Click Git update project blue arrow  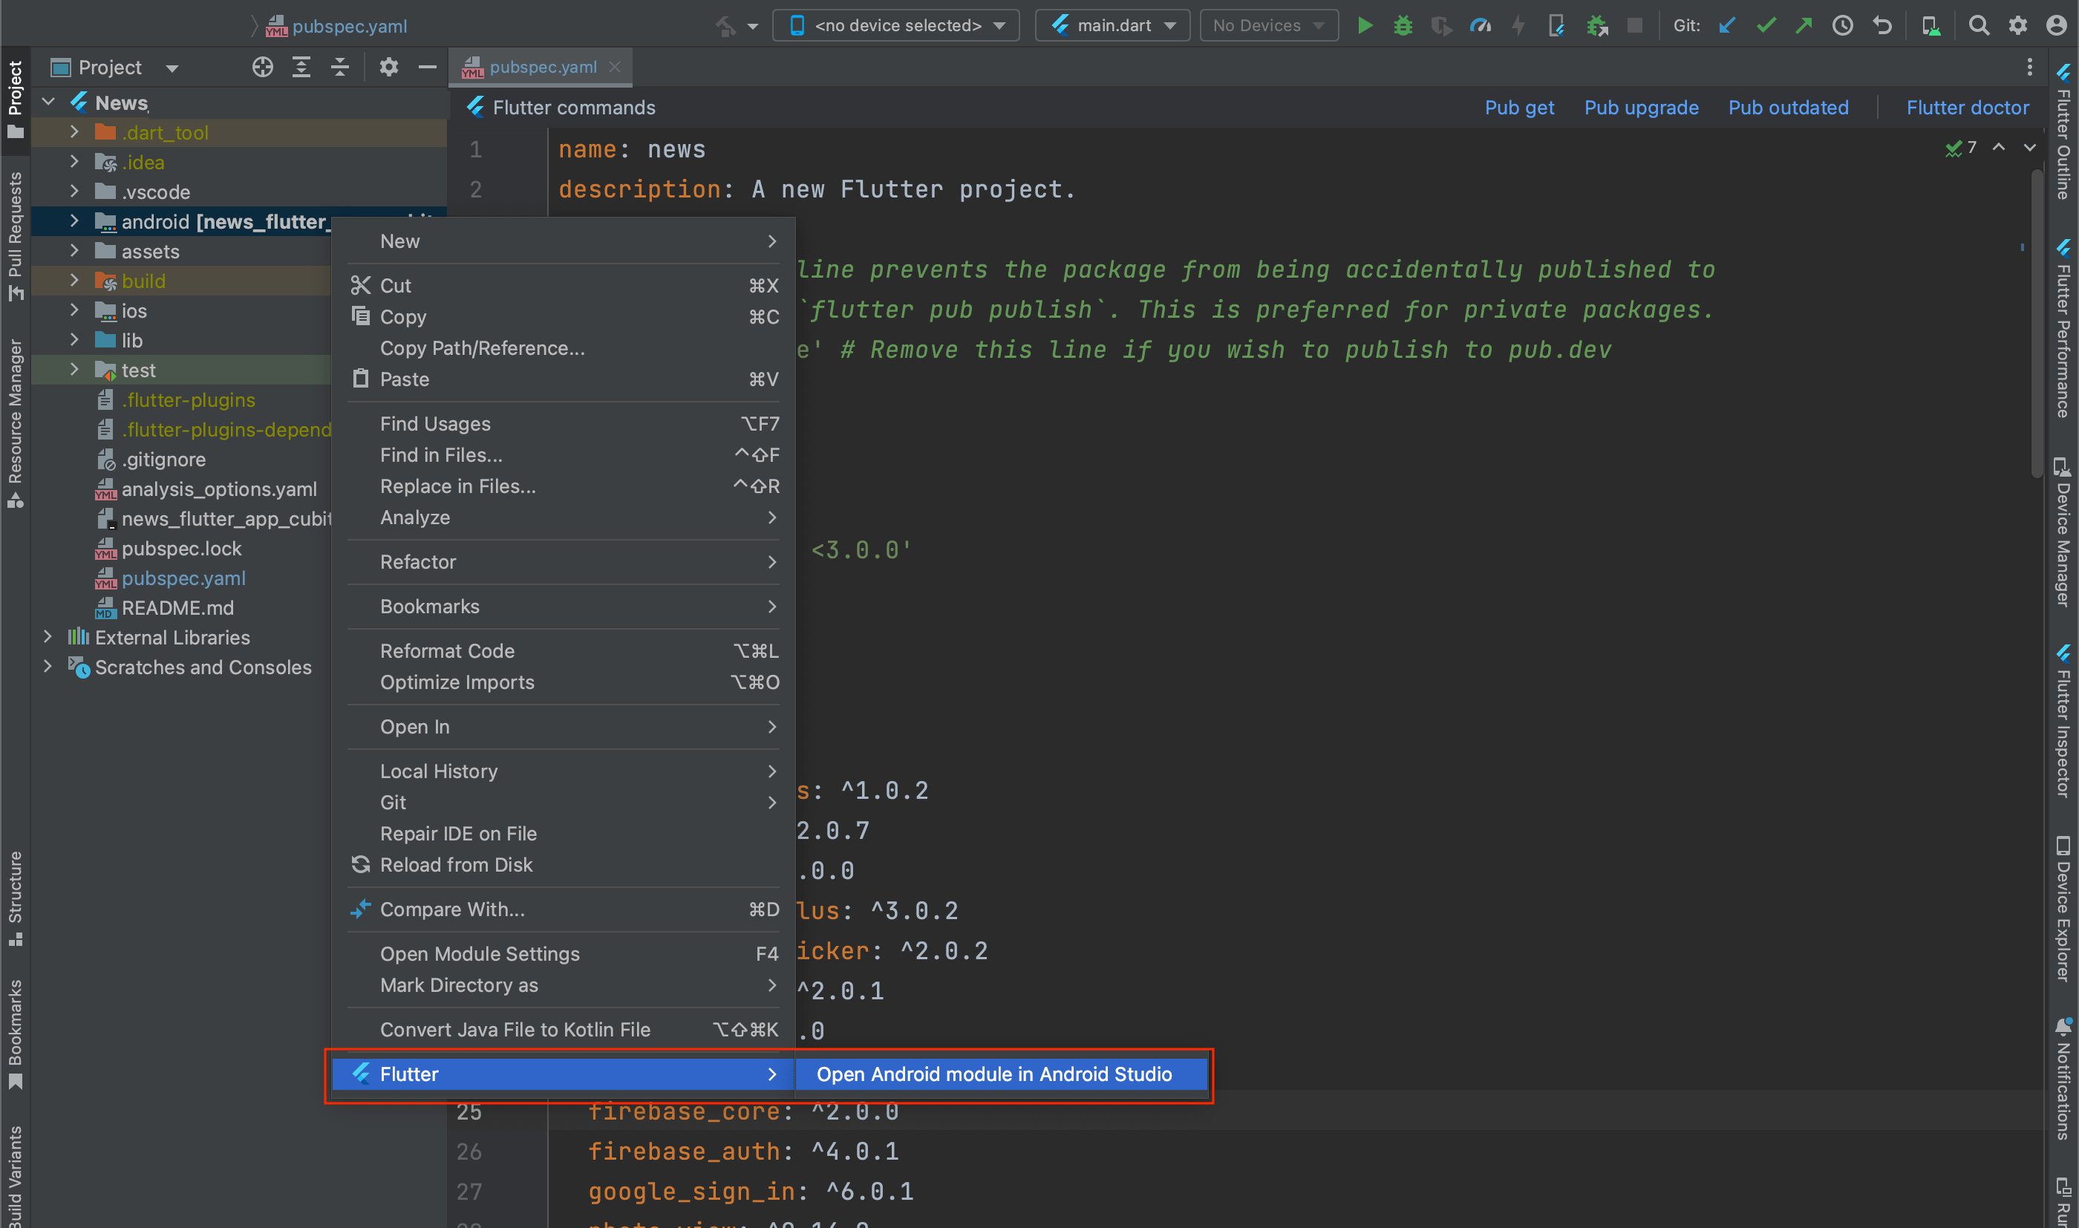[1726, 26]
